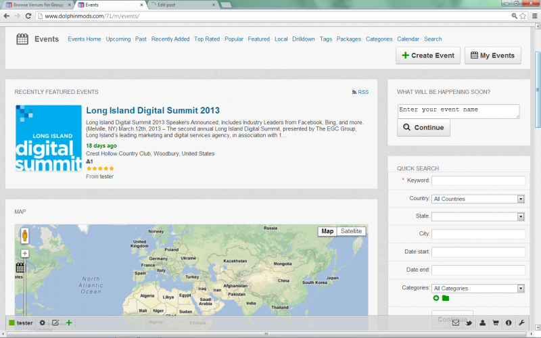Open the Search menu item
Image resolution: width=541 pixels, height=338 pixels.
(433, 39)
